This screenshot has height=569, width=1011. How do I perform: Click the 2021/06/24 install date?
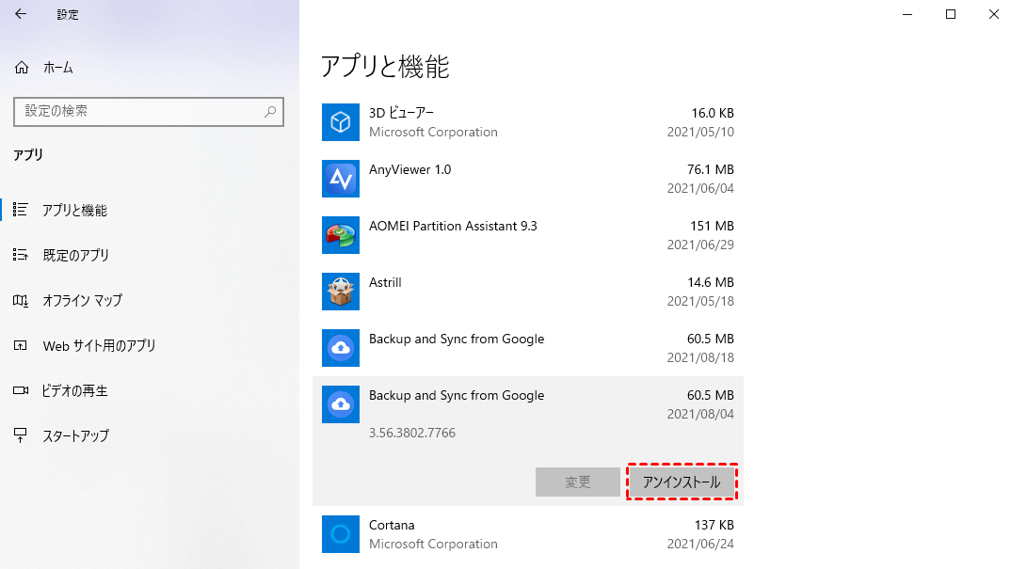coord(700,544)
